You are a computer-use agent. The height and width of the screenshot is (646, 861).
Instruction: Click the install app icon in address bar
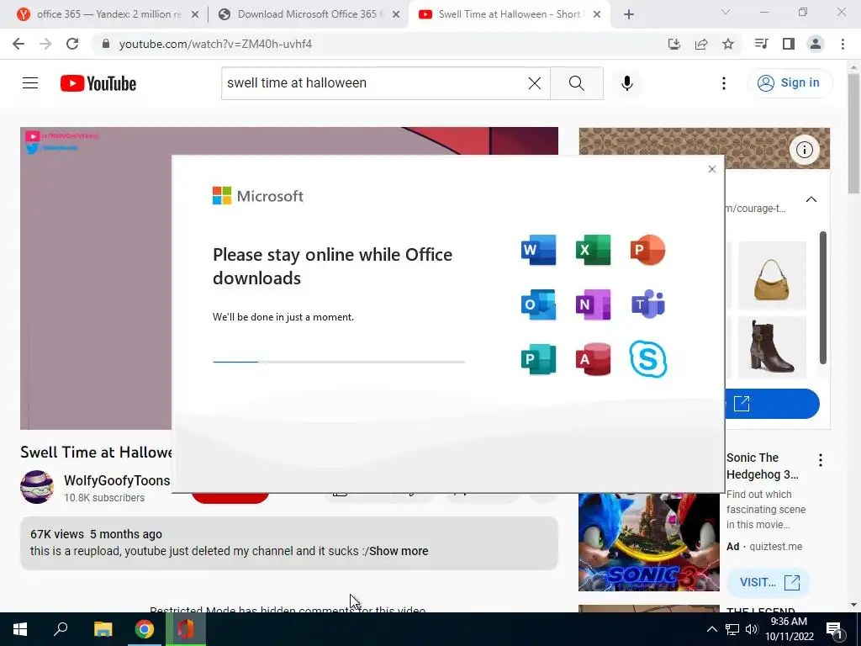coord(673,44)
